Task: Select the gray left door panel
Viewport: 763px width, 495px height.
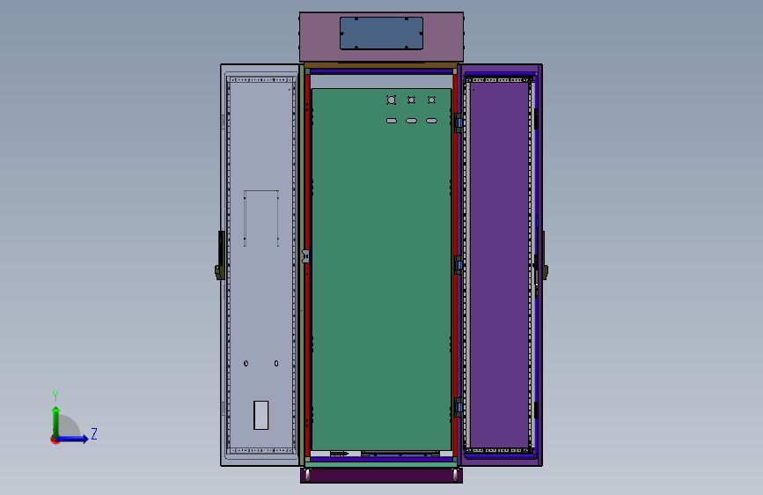Action: coord(261,265)
